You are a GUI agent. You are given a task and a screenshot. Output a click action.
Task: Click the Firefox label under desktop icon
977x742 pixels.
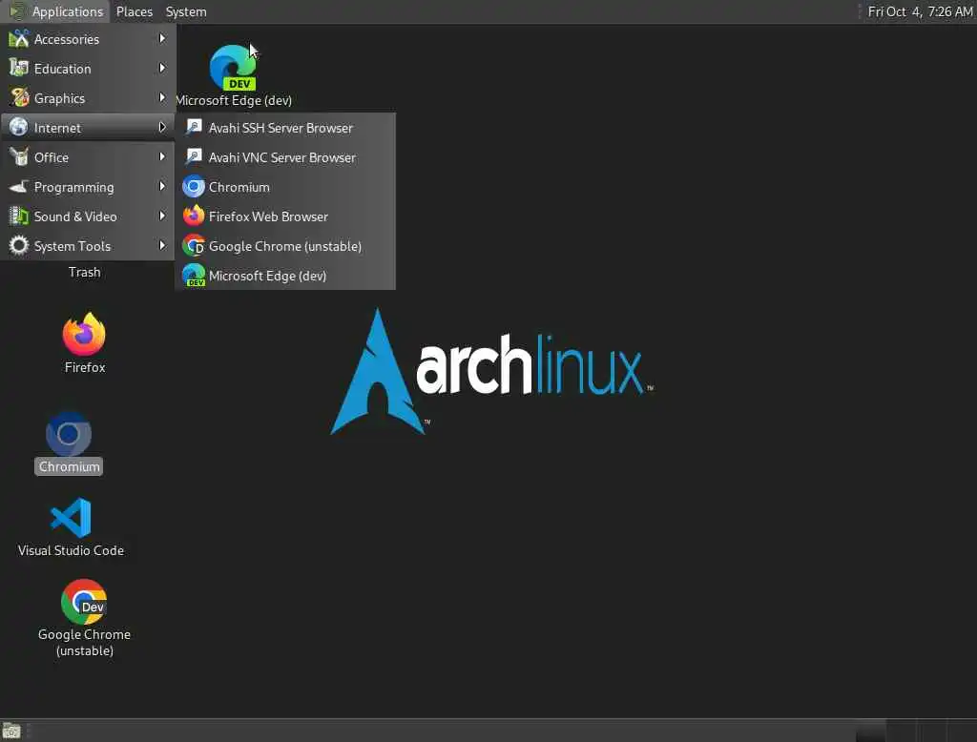point(85,367)
